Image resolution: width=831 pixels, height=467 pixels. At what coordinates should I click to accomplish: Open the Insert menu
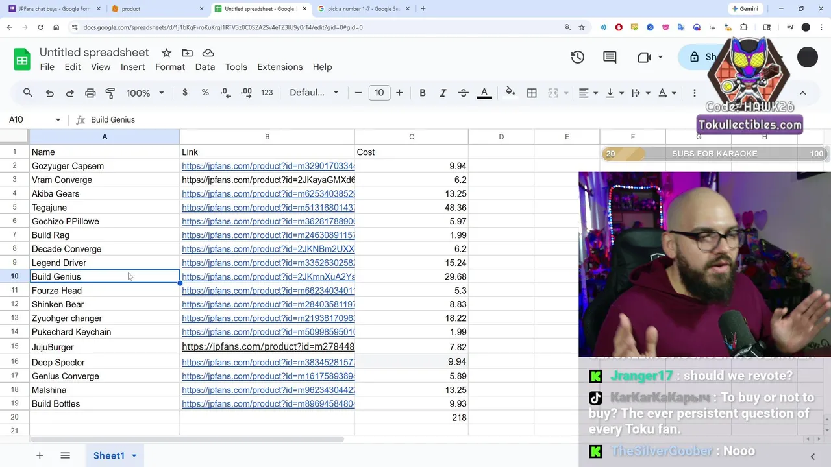click(x=132, y=67)
